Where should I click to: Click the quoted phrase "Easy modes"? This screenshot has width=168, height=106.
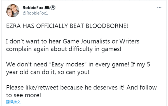(68, 64)
